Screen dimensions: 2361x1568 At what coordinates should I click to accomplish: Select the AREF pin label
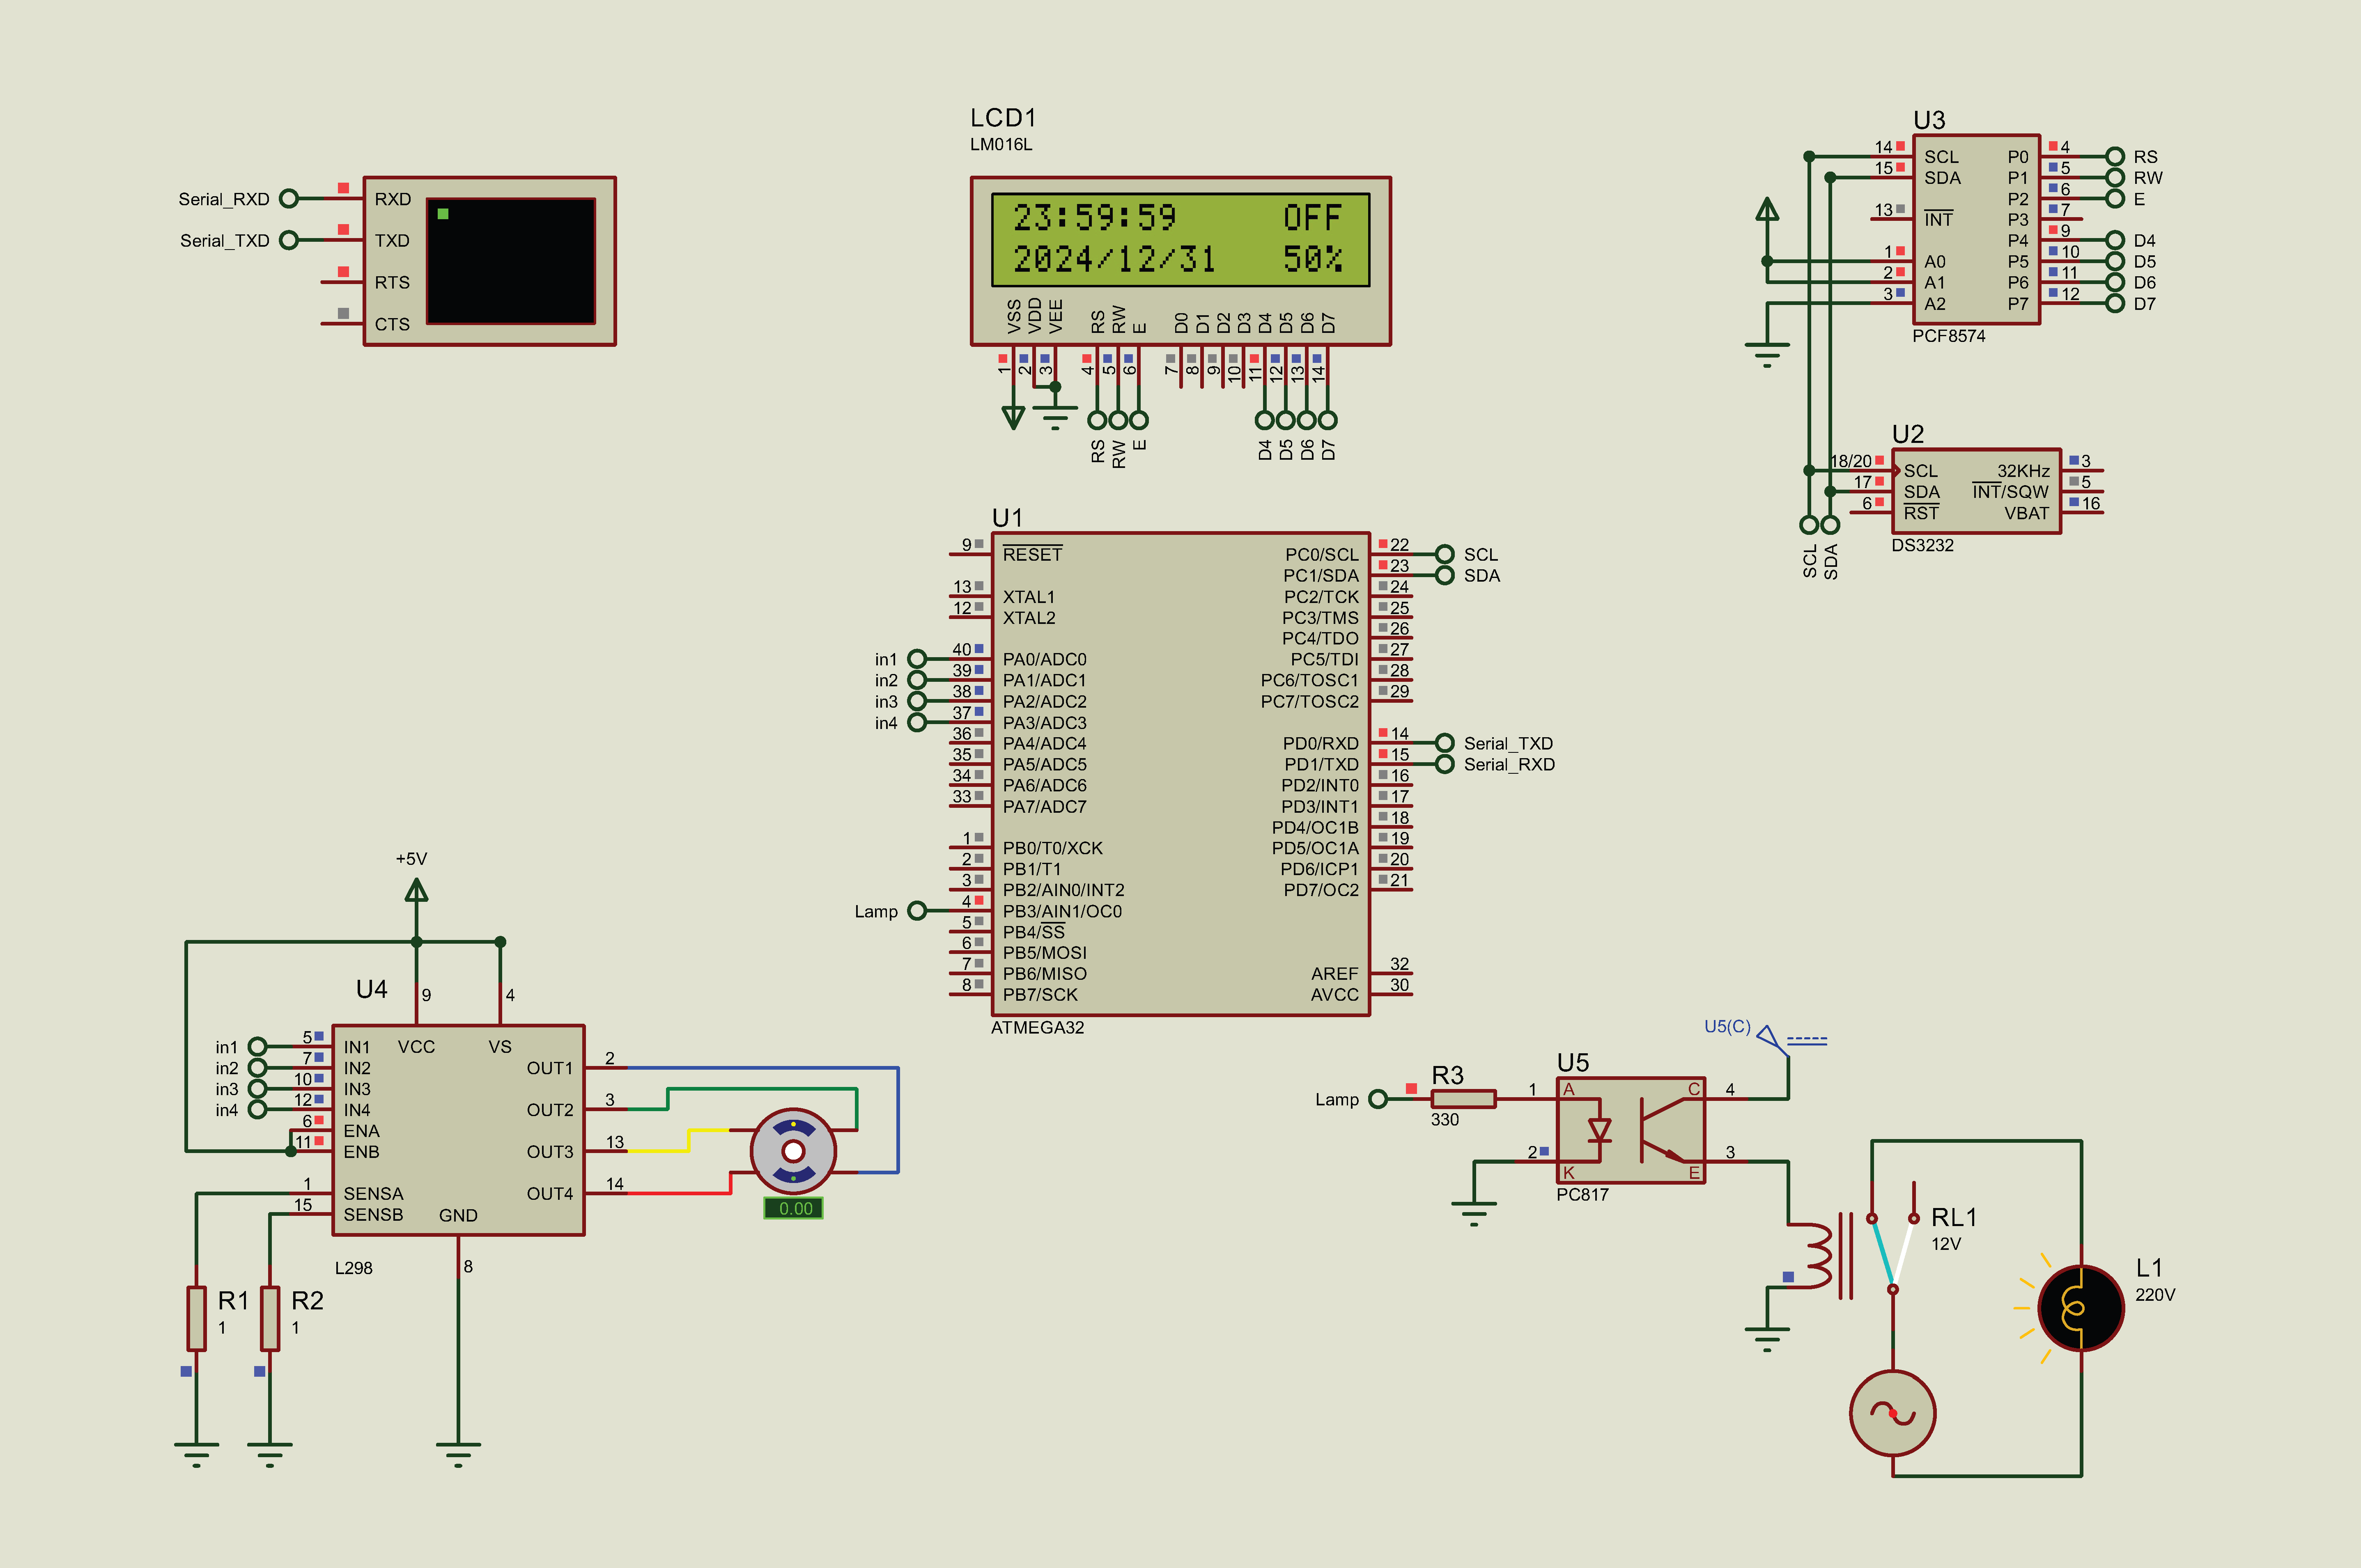(1334, 973)
